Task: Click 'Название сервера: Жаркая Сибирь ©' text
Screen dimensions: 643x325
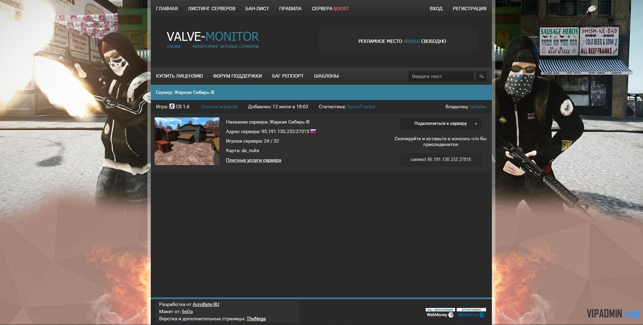Action: [268, 122]
